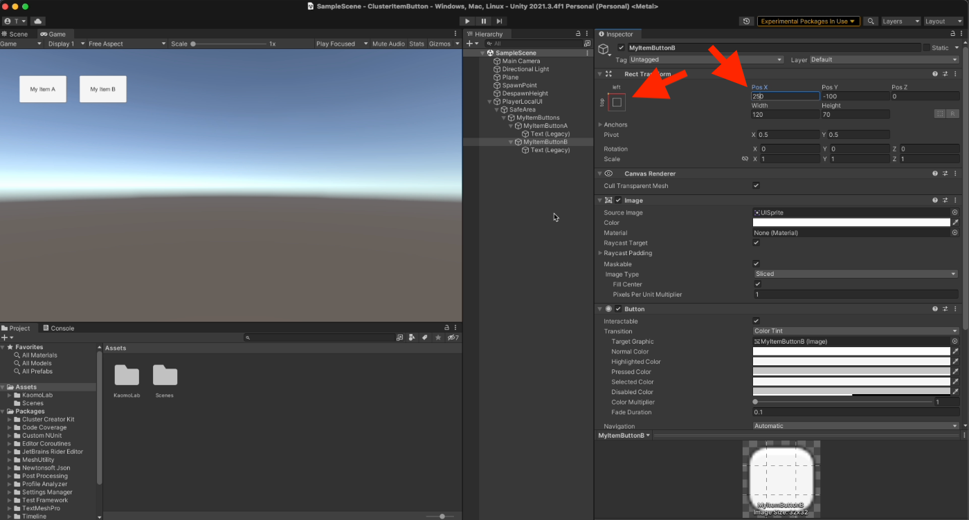The image size is (969, 520).
Task: Select Main Camera in Hierarchy
Action: [521, 61]
